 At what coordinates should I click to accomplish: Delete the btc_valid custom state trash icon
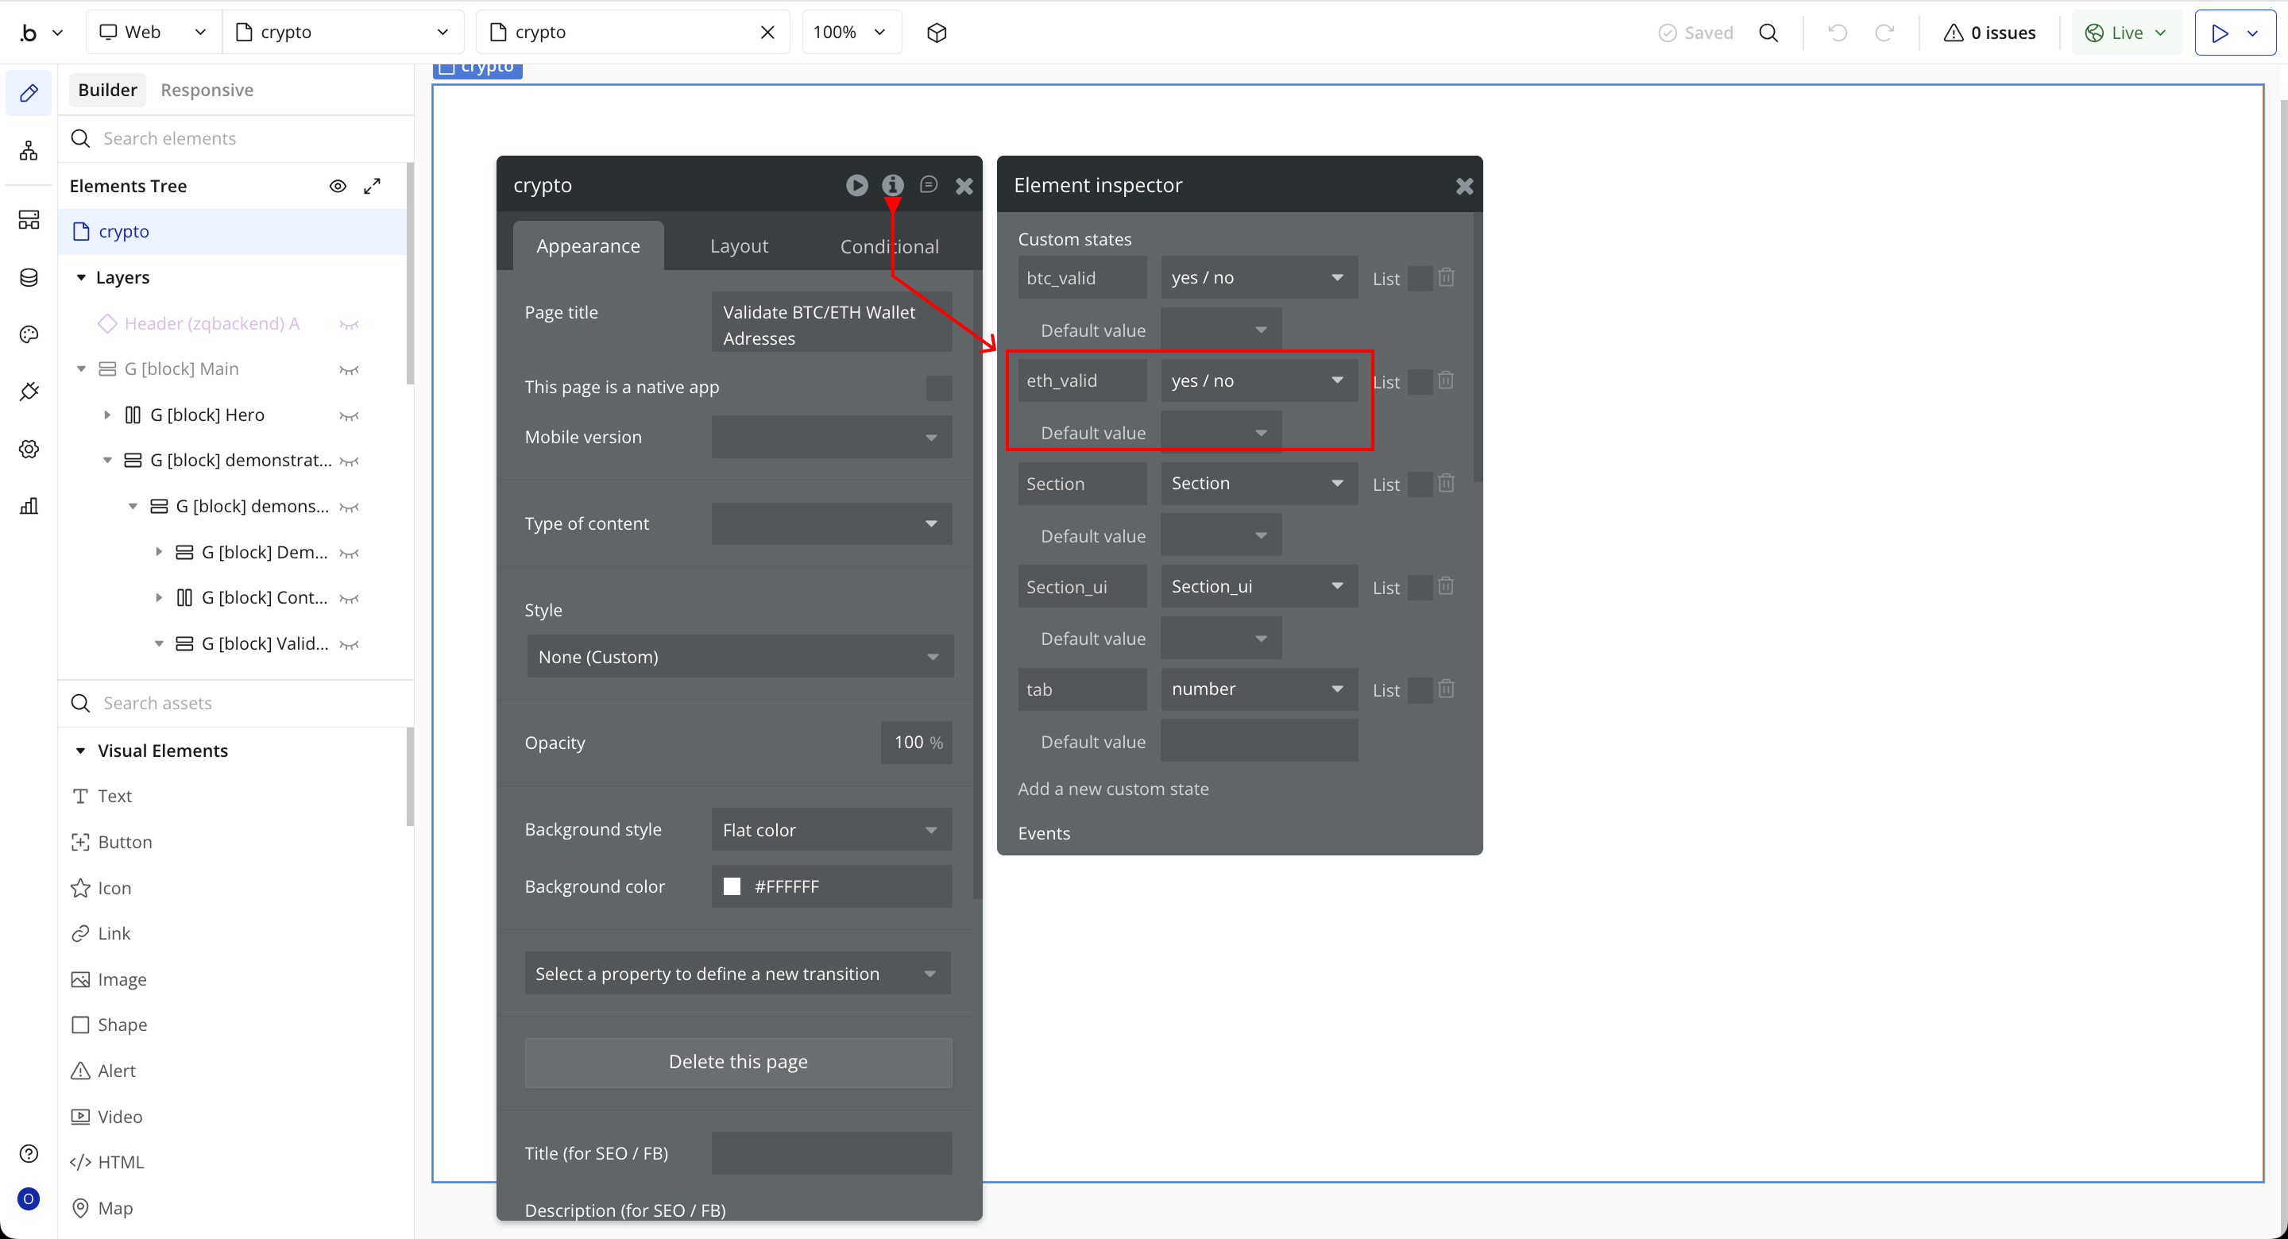coord(1446,277)
